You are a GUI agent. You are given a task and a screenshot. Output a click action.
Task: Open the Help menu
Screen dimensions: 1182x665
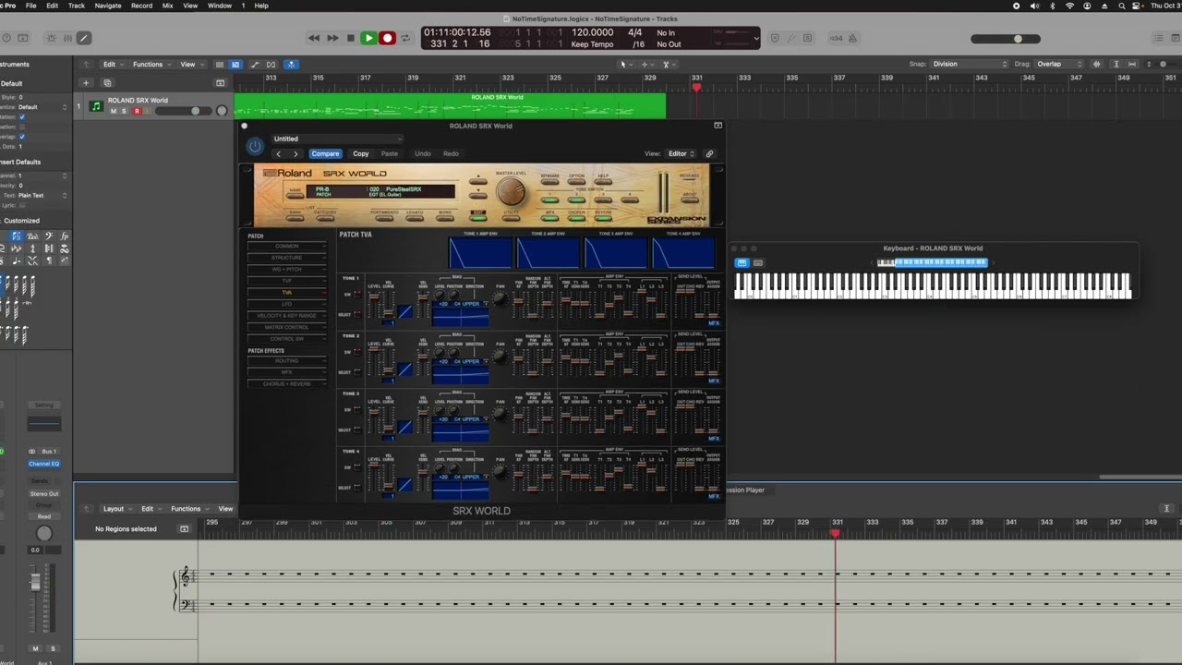pyautogui.click(x=261, y=6)
